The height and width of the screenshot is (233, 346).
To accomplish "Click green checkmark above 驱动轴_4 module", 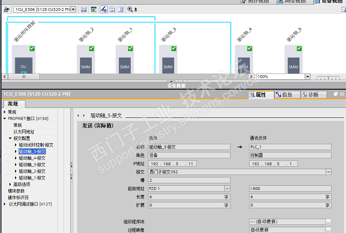I will [250, 48].
